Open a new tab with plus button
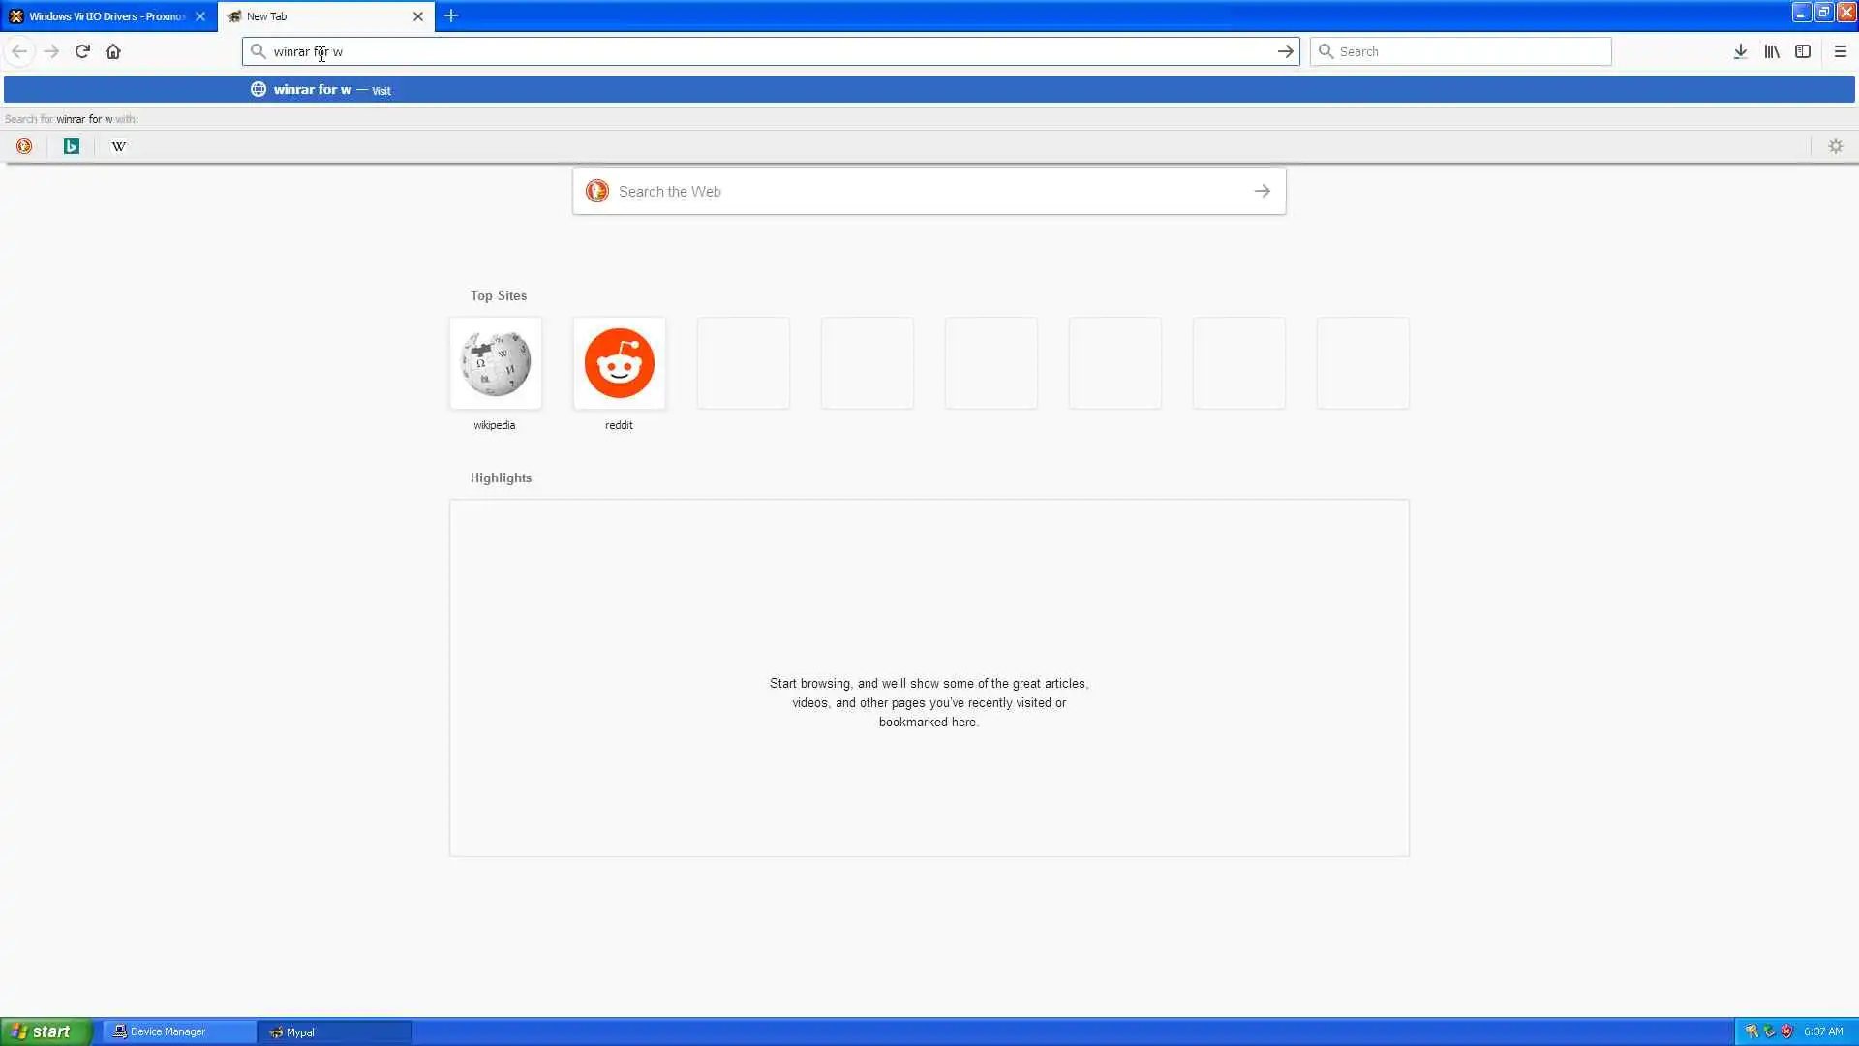Screen dimensions: 1859x1046 pos(451,15)
